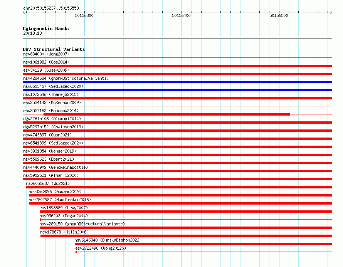Click the nsv6553457 (Sedlazeck2020) label
This screenshot has height=267, width=343.
click(x=53, y=86)
